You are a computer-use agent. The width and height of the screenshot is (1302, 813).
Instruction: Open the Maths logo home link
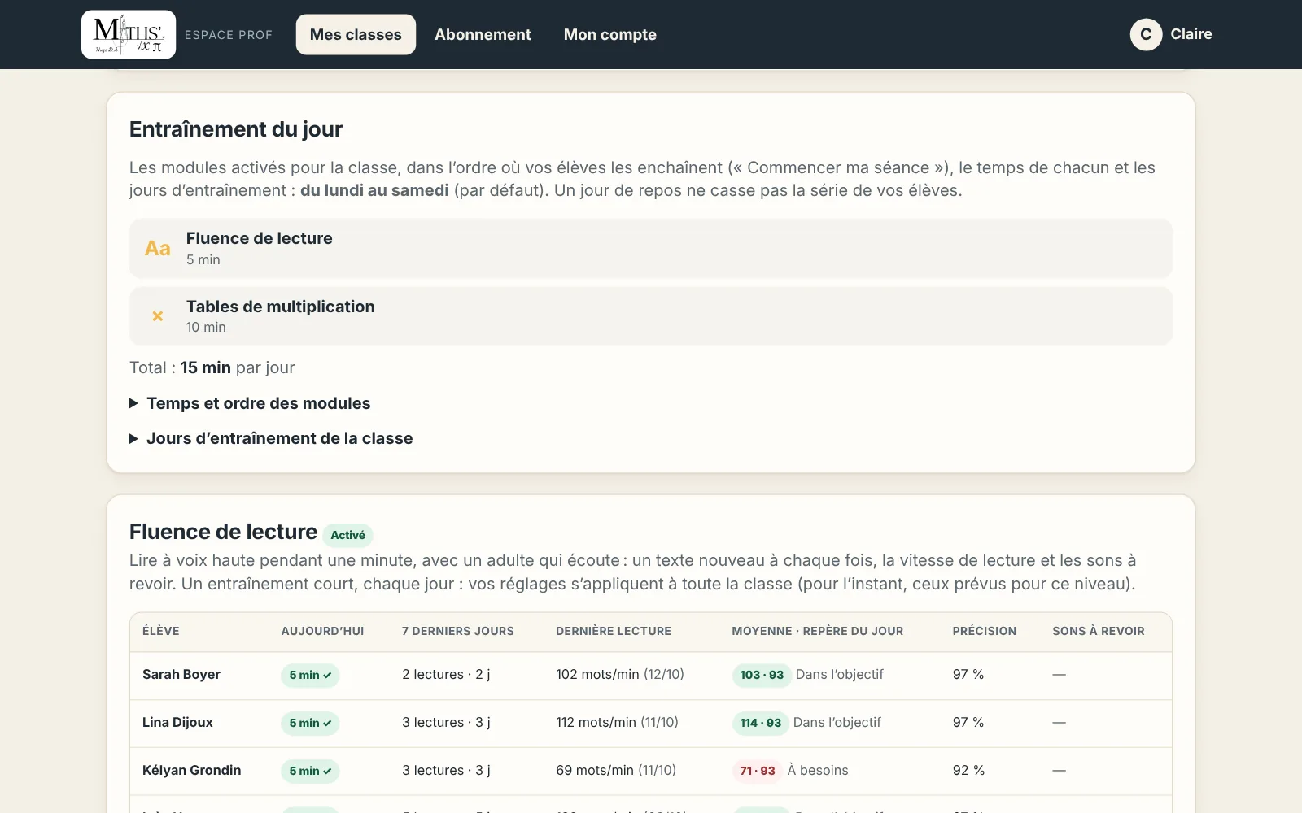[129, 34]
